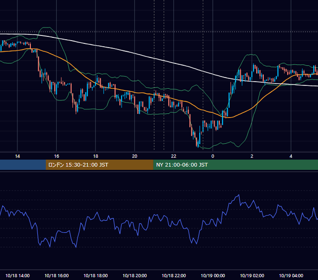This screenshot has height=280, width=318.
Task: Click the 22 hour label on price chart axis
Action: coord(173,156)
